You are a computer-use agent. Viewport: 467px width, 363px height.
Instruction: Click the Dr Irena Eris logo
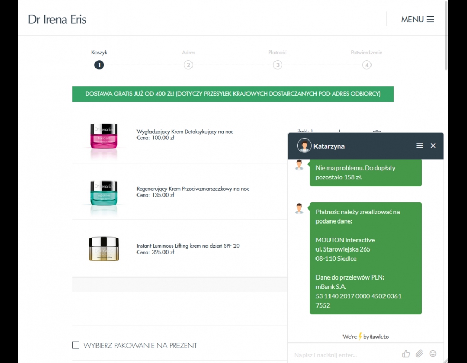tap(57, 19)
